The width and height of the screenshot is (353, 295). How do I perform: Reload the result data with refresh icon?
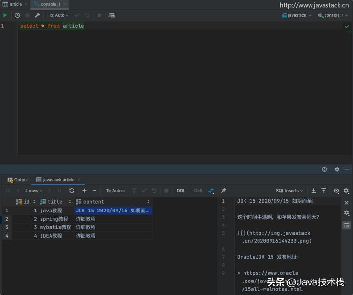coord(72,191)
